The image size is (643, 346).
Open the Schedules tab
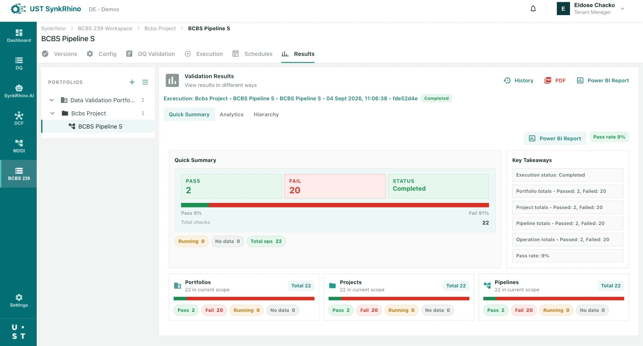252,54
